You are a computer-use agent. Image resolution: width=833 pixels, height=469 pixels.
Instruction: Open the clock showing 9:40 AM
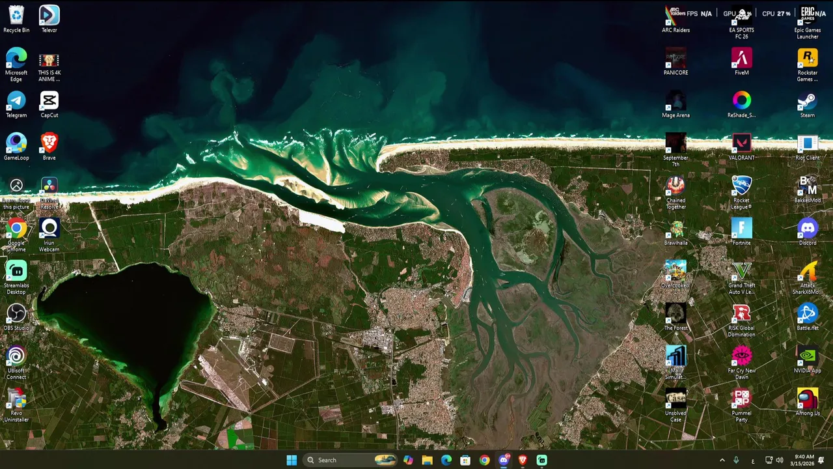(x=804, y=460)
